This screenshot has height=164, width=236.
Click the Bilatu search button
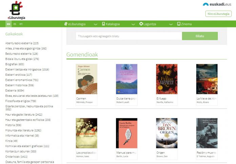click(x=200, y=36)
